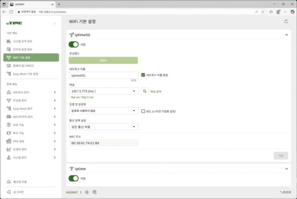Select the 5GHz band button
Image resolution: width=297 pixels, height=199 pixels.
pos(103,60)
